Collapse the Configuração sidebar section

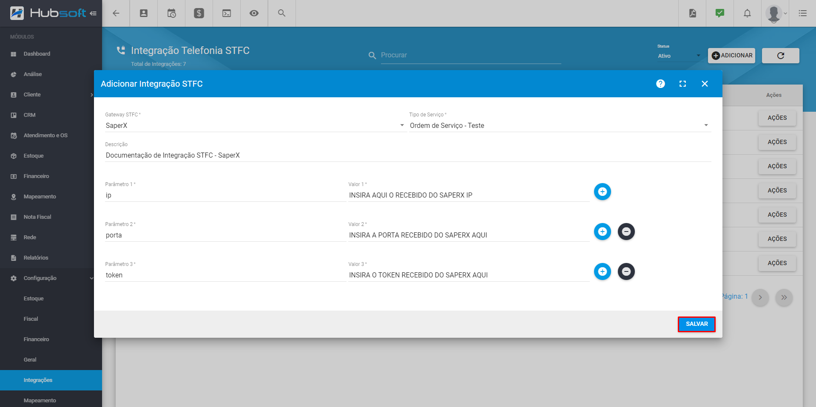(51, 278)
